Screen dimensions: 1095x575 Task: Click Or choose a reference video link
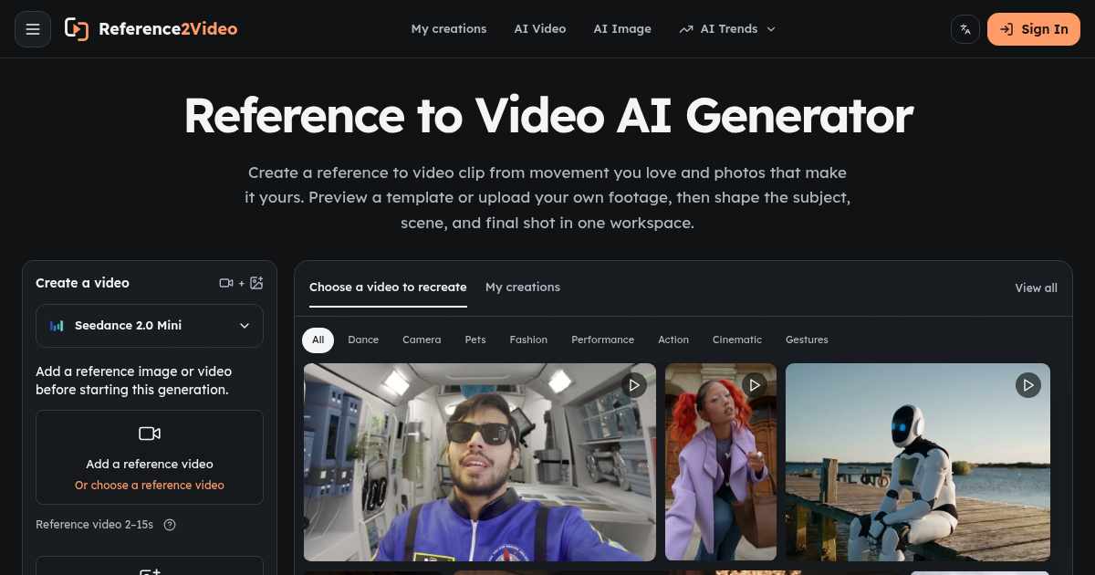(150, 486)
